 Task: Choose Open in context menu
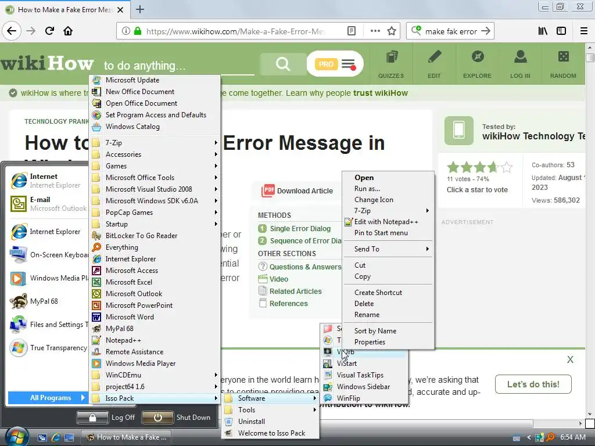pos(388,178)
